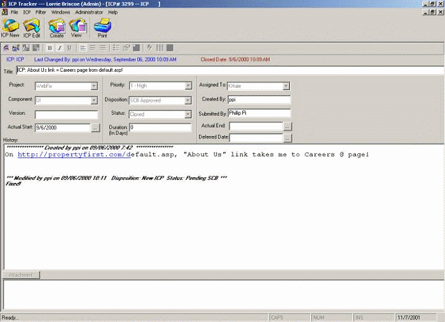Screen dimensions: 445x322
Task: Open the Administrator menu
Action: click(89, 12)
